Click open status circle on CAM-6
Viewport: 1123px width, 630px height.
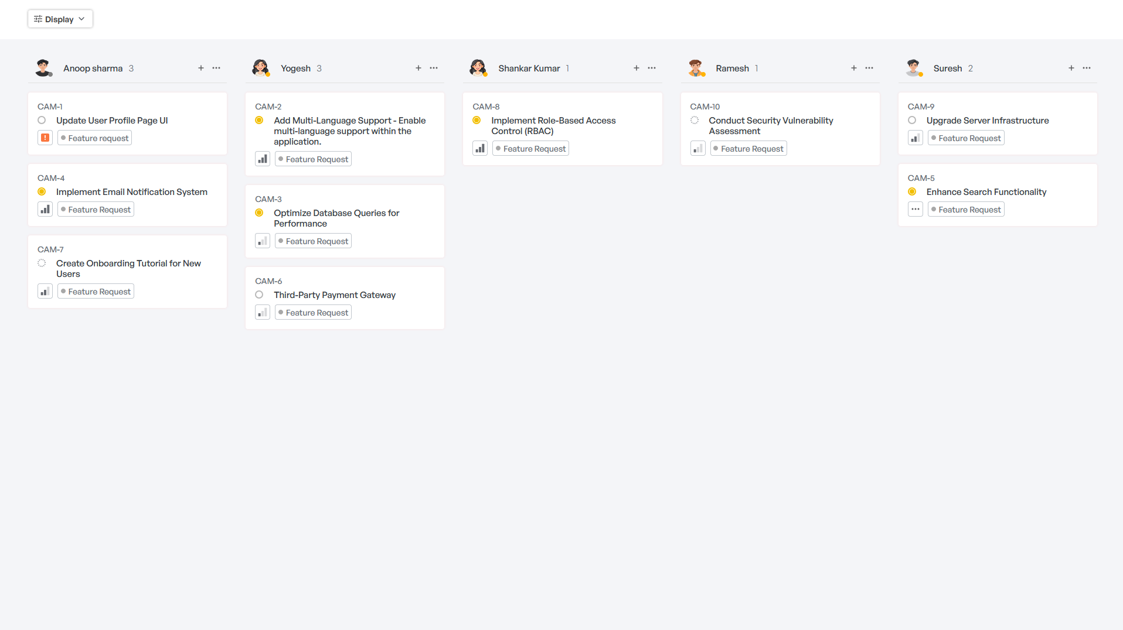pyautogui.click(x=259, y=295)
